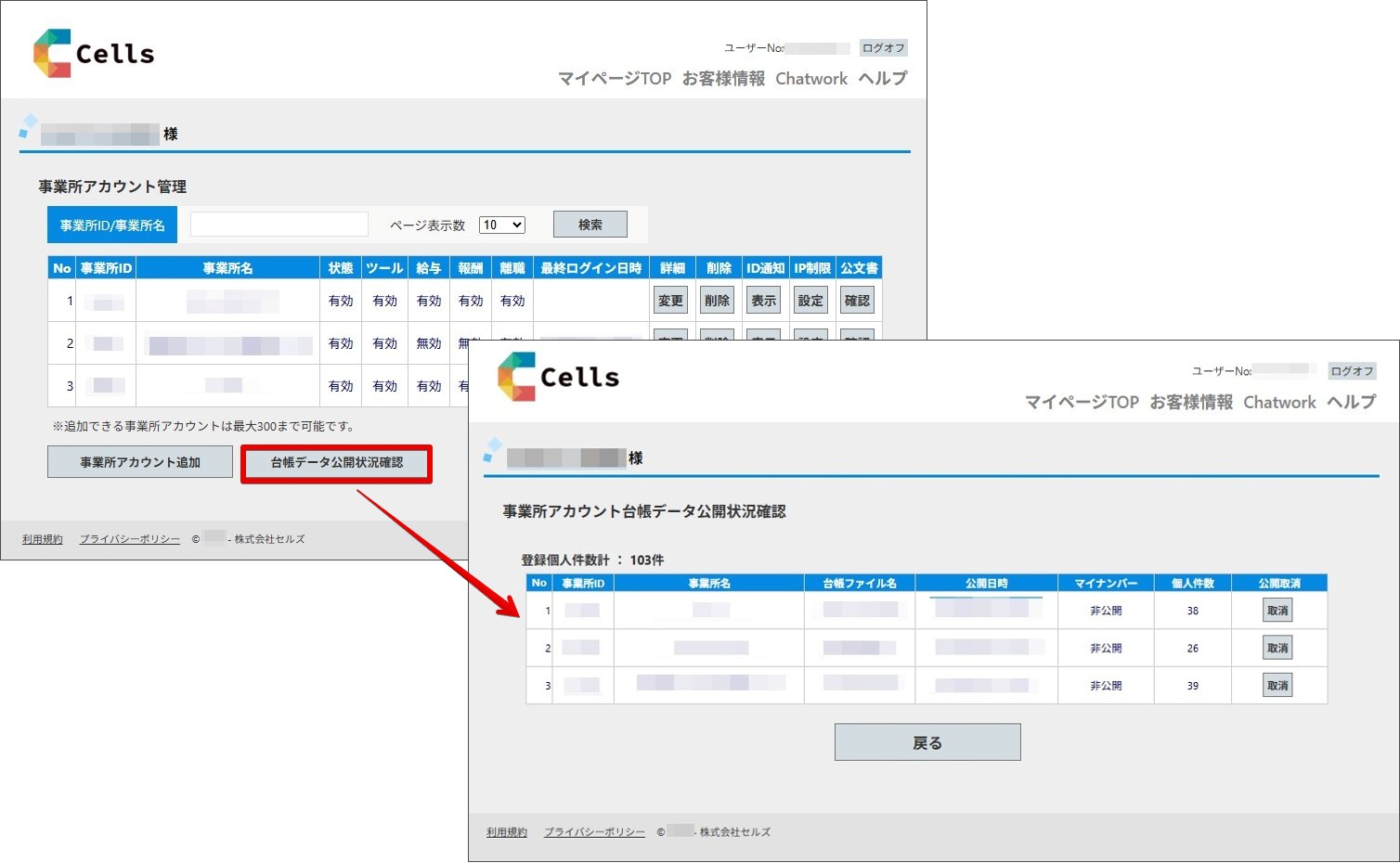Image resolution: width=1400 pixels, height=863 pixels.
Task: Open プライバシーポリシー link in the front window
Action: (x=594, y=832)
